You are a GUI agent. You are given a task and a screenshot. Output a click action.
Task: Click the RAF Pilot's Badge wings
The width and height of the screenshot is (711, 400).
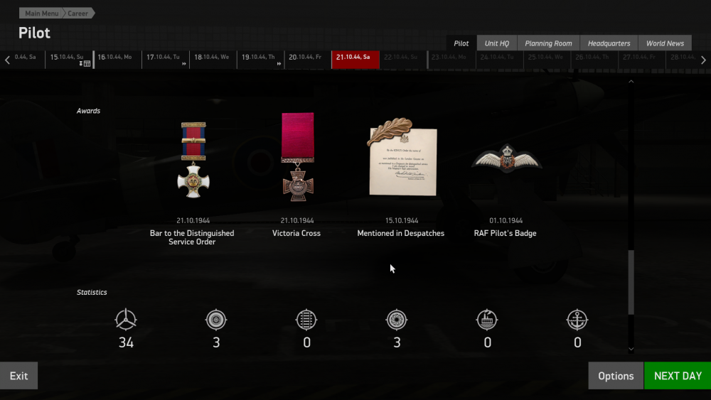[506, 158]
